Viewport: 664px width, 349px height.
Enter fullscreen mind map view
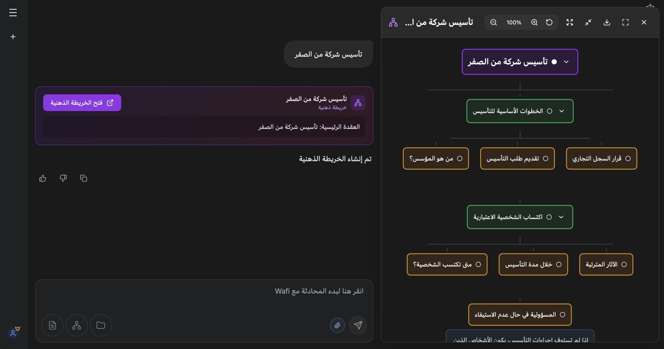click(x=625, y=22)
